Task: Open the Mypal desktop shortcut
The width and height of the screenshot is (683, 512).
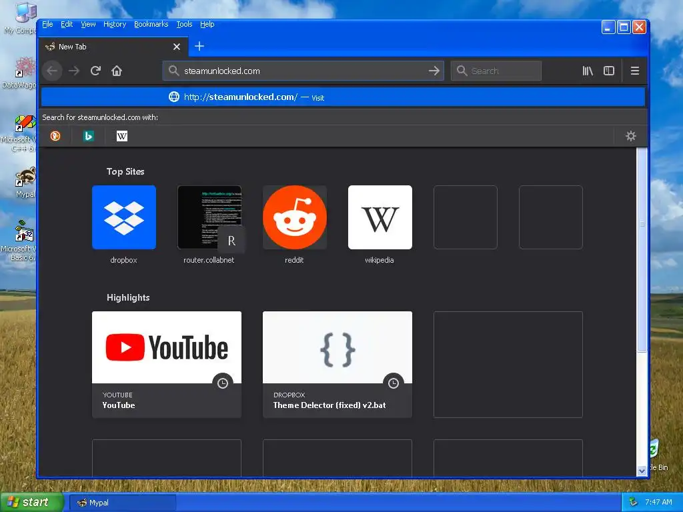Action: (25, 183)
